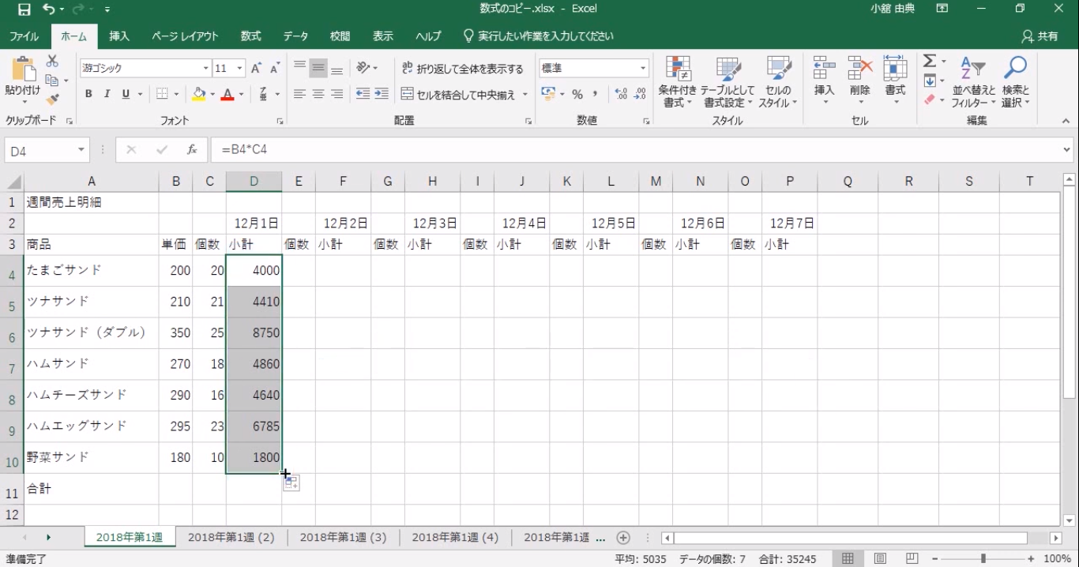Increase font size with large A icon
The height and width of the screenshot is (567, 1079).
pos(256,69)
